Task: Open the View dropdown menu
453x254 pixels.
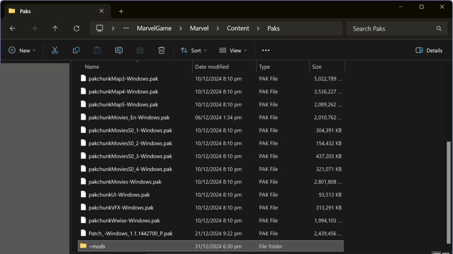Action: 233,50
